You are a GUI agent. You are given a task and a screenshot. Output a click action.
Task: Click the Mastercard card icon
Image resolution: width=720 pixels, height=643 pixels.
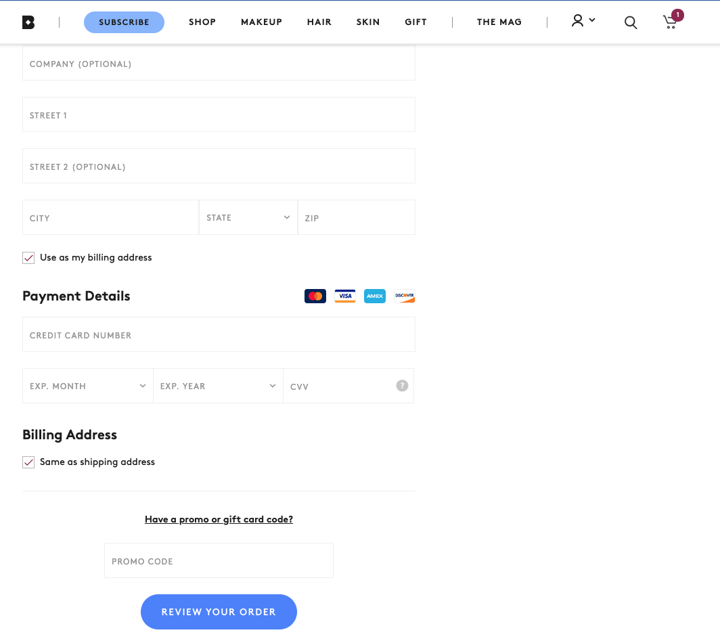[x=315, y=296]
